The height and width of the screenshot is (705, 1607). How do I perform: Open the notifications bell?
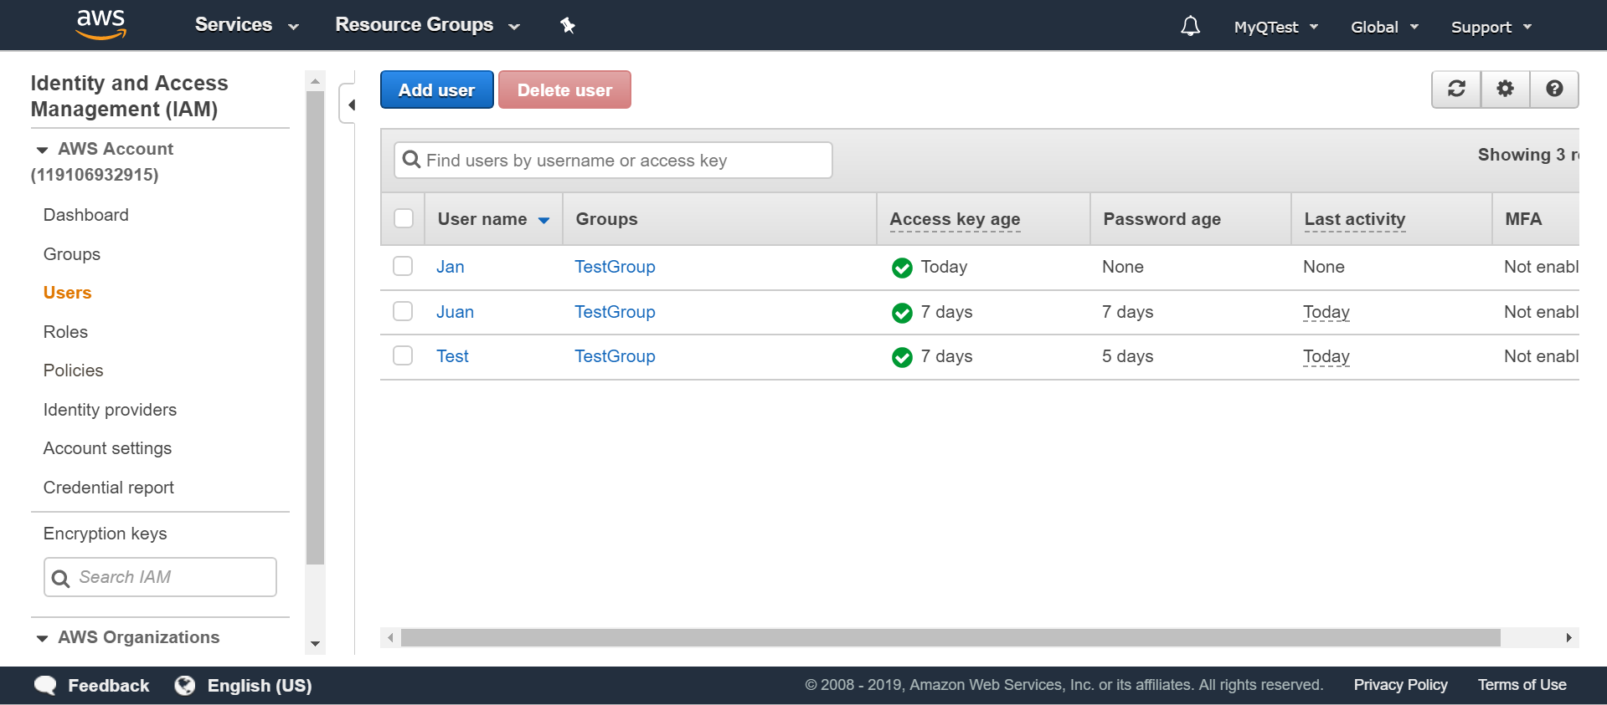tap(1190, 27)
